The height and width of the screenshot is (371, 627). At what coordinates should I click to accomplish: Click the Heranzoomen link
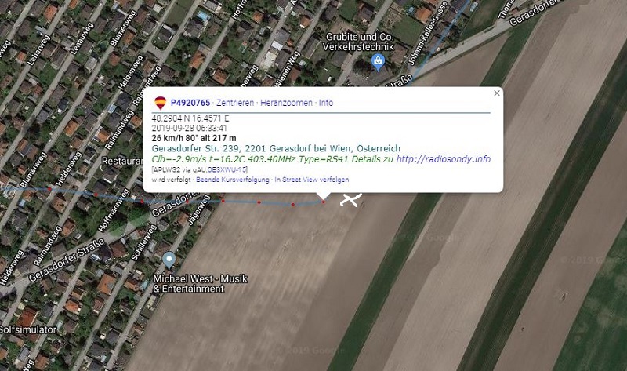286,103
